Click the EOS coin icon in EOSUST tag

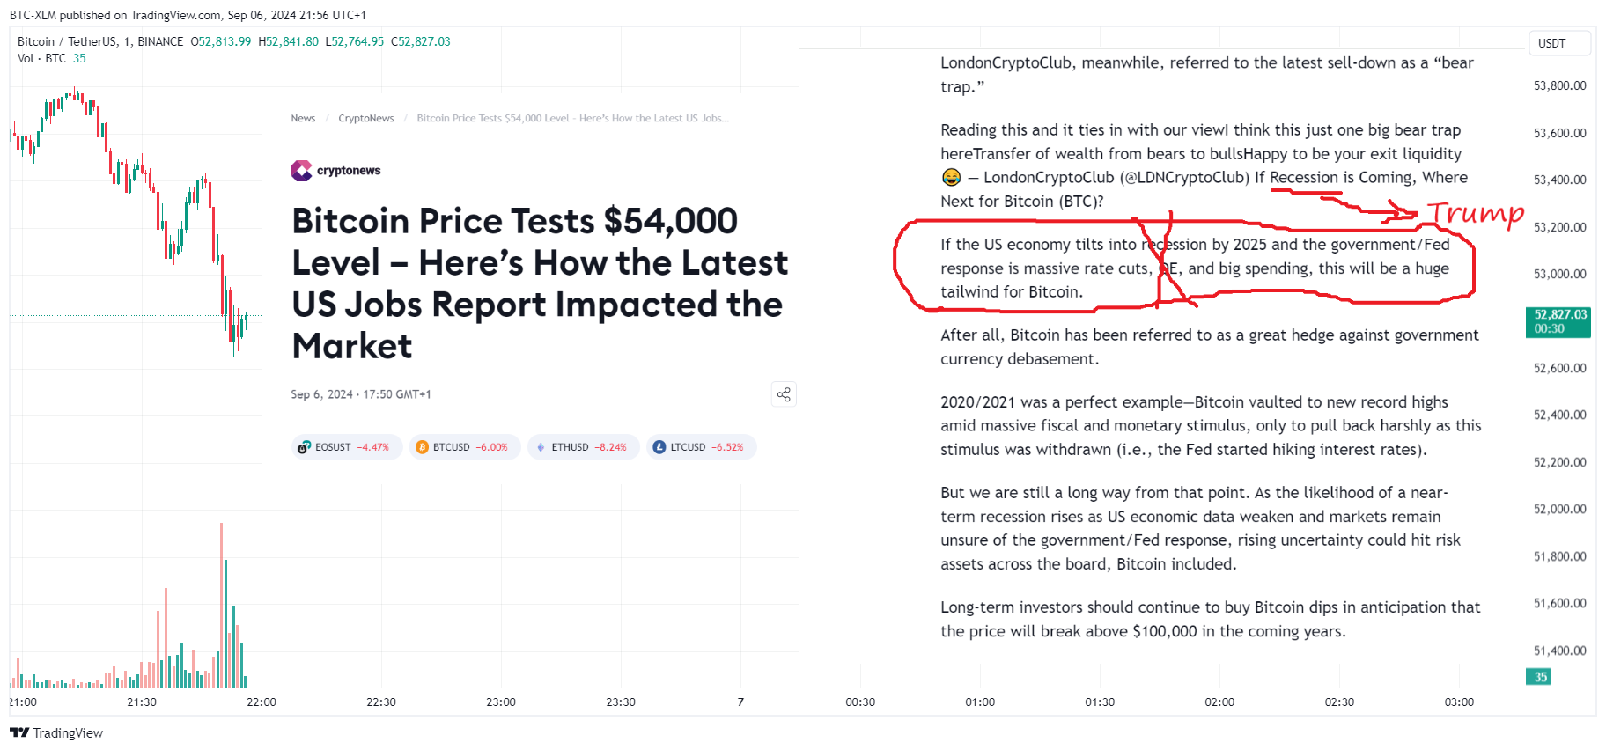tap(304, 447)
